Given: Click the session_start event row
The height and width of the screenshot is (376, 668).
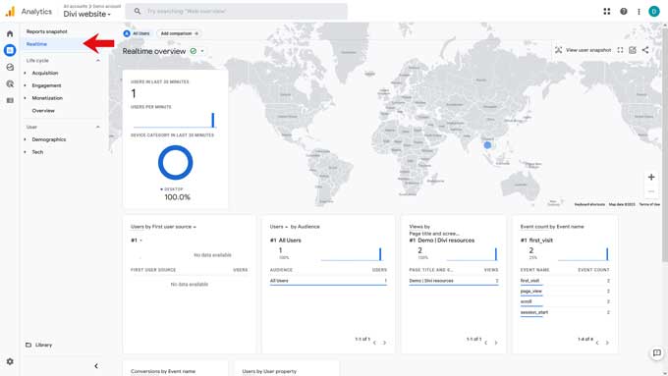Looking at the screenshot, I should click(x=565, y=312).
